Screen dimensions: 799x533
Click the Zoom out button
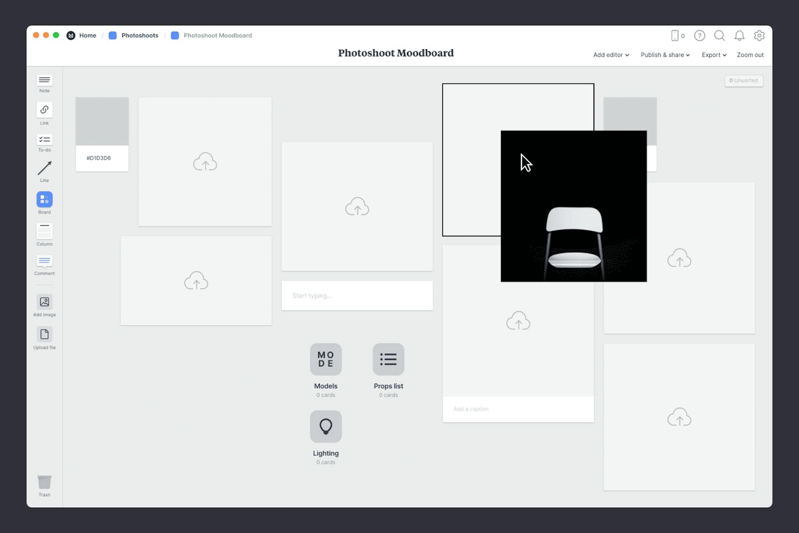[x=749, y=55]
